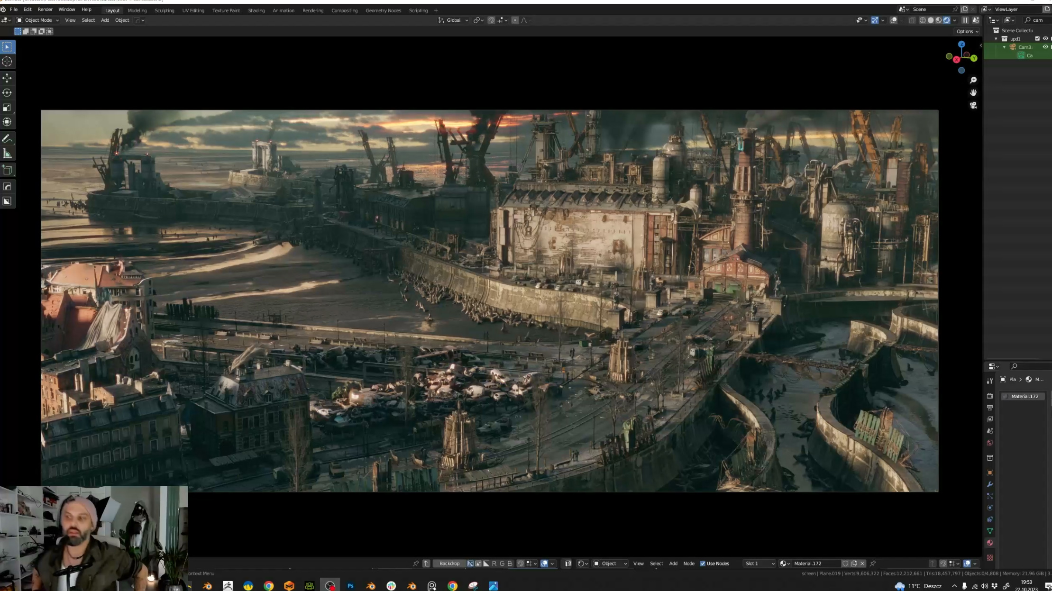This screenshot has width=1052, height=591.
Task: Switch to the UV Editing workspace tab
Action: [193, 10]
